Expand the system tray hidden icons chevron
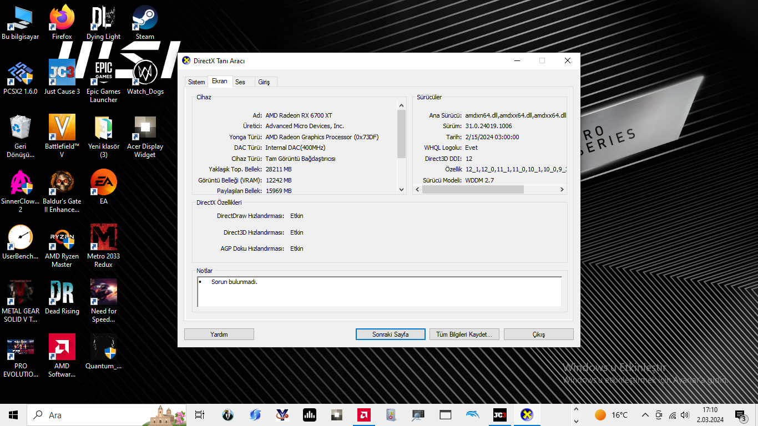The image size is (758, 426). [645, 415]
